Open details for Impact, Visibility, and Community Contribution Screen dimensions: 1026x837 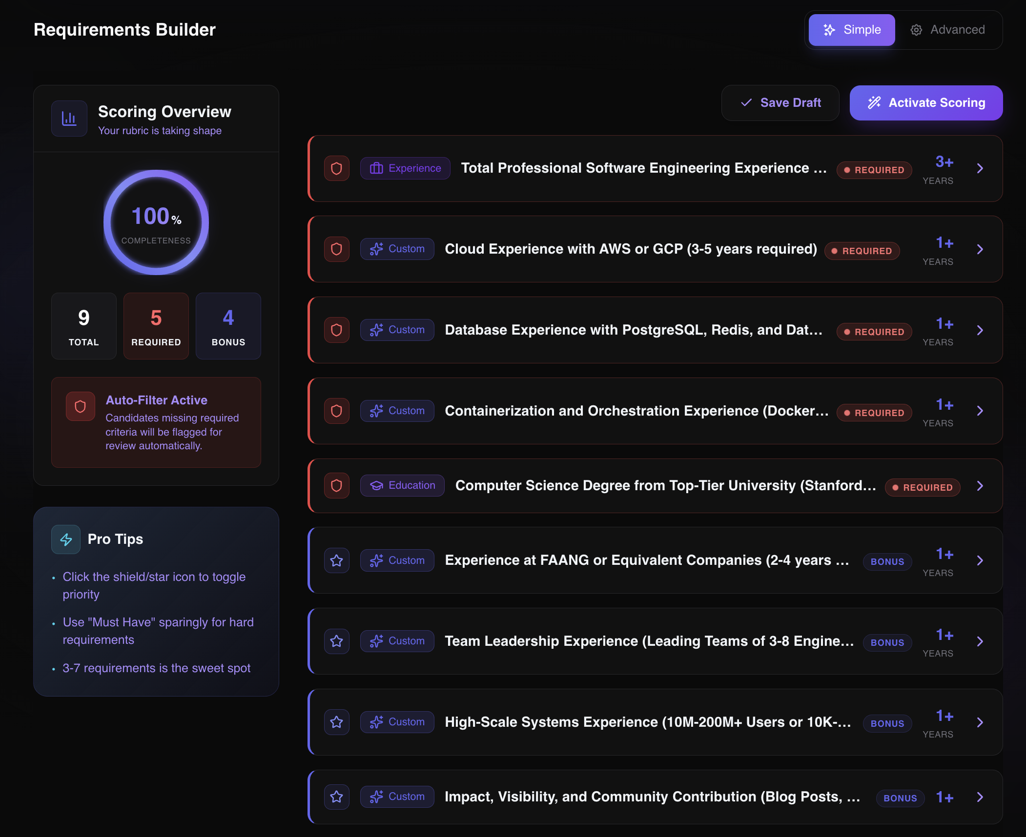(981, 797)
